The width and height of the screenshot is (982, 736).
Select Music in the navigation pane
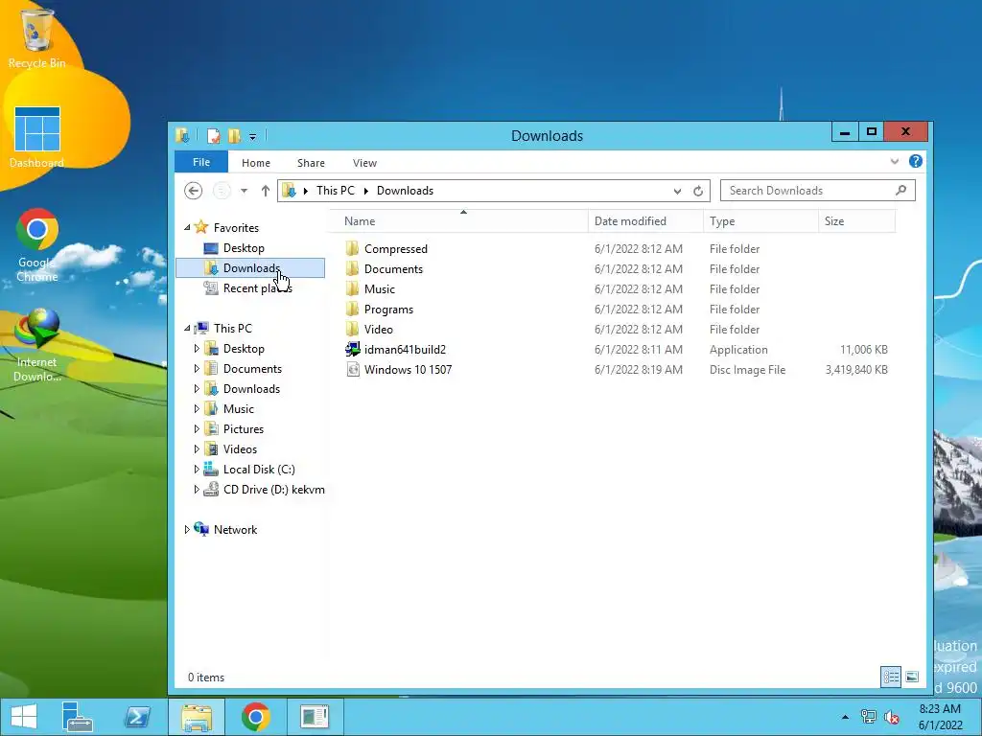238,408
